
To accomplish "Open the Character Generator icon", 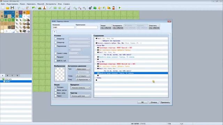I will tap(114, 8).
